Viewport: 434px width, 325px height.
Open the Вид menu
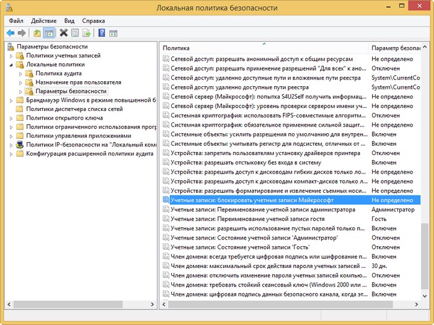(x=69, y=20)
